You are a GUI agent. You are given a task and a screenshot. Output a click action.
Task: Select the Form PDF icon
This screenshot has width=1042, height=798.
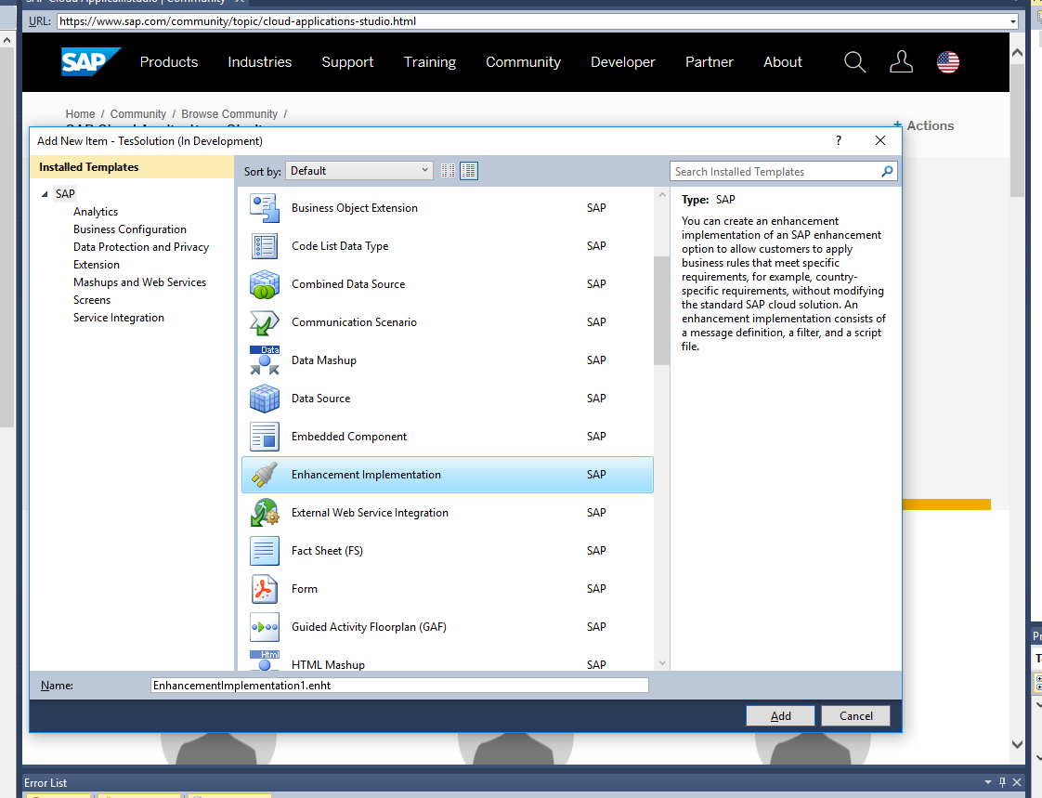pyautogui.click(x=265, y=589)
